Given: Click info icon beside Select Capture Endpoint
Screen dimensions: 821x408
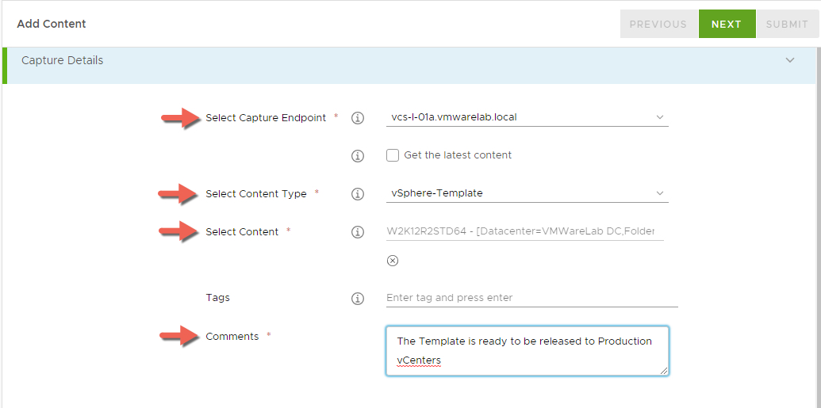Looking at the screenshot, I should 358,118.
